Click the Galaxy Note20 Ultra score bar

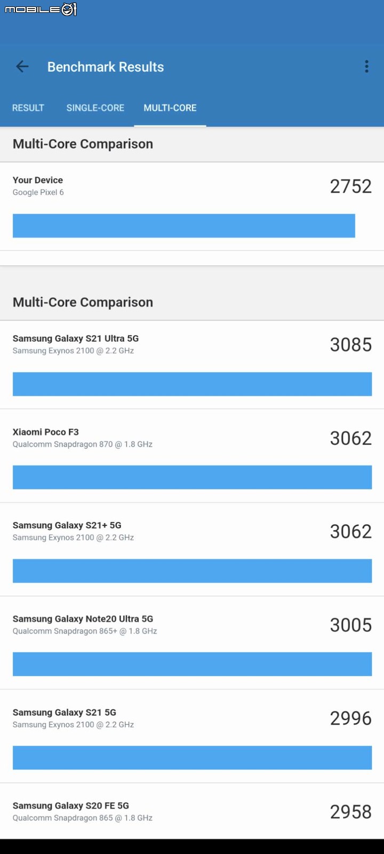[x=192, y=664]
